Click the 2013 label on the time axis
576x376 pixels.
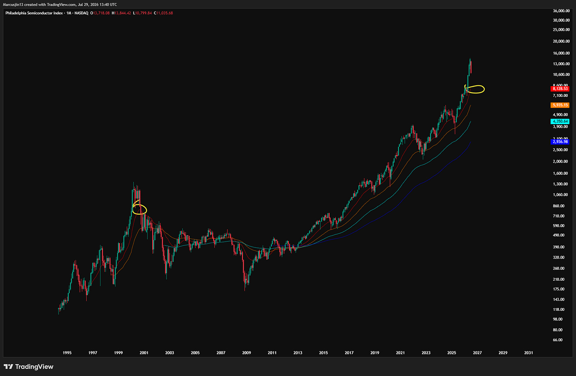[297, 353]
